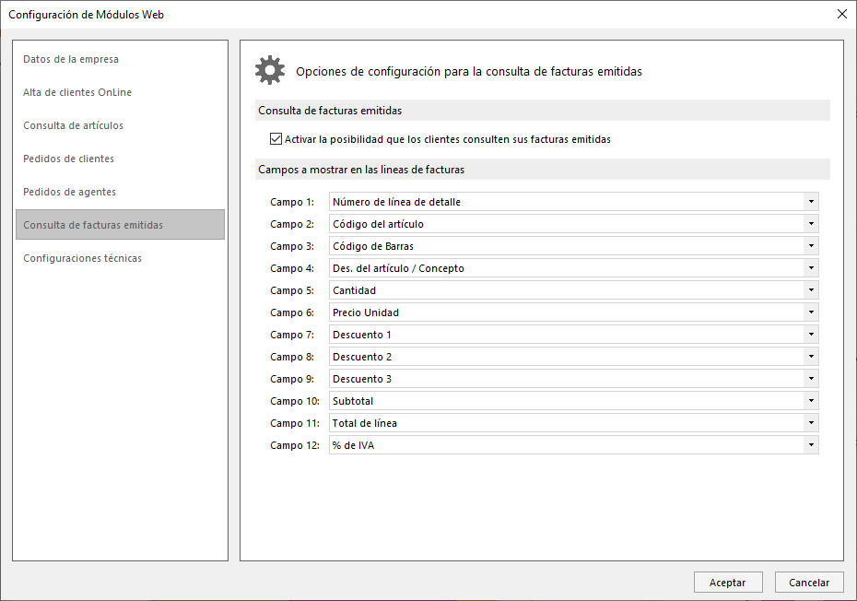857x601 pixels.
Task: Expand Campo 4 Des. del artículo dropdown
Action: (x=811, y=268)
